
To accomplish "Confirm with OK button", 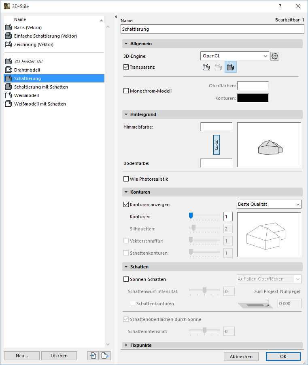I will (x=283, y=357).
